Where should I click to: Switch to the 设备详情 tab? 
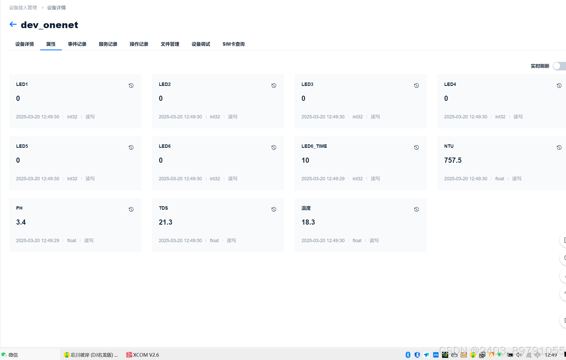[24, 44]
